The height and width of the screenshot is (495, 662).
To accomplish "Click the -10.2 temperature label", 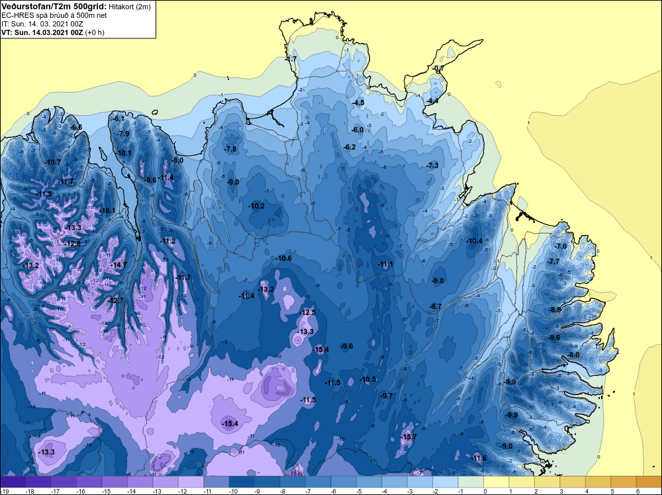I will [257, 206].
